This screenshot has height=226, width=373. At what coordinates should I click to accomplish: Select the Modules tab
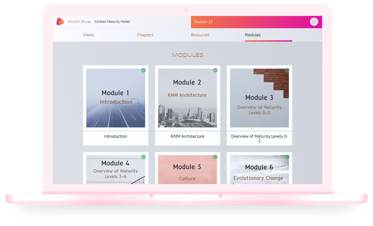253,35
